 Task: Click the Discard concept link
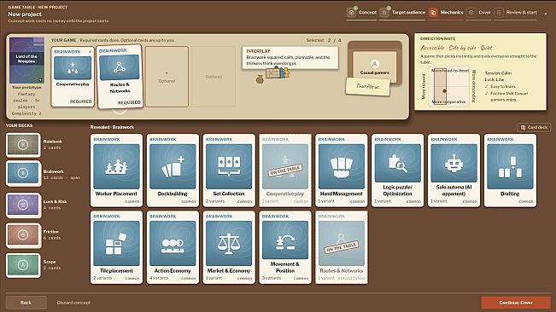(x=73, y=303)
